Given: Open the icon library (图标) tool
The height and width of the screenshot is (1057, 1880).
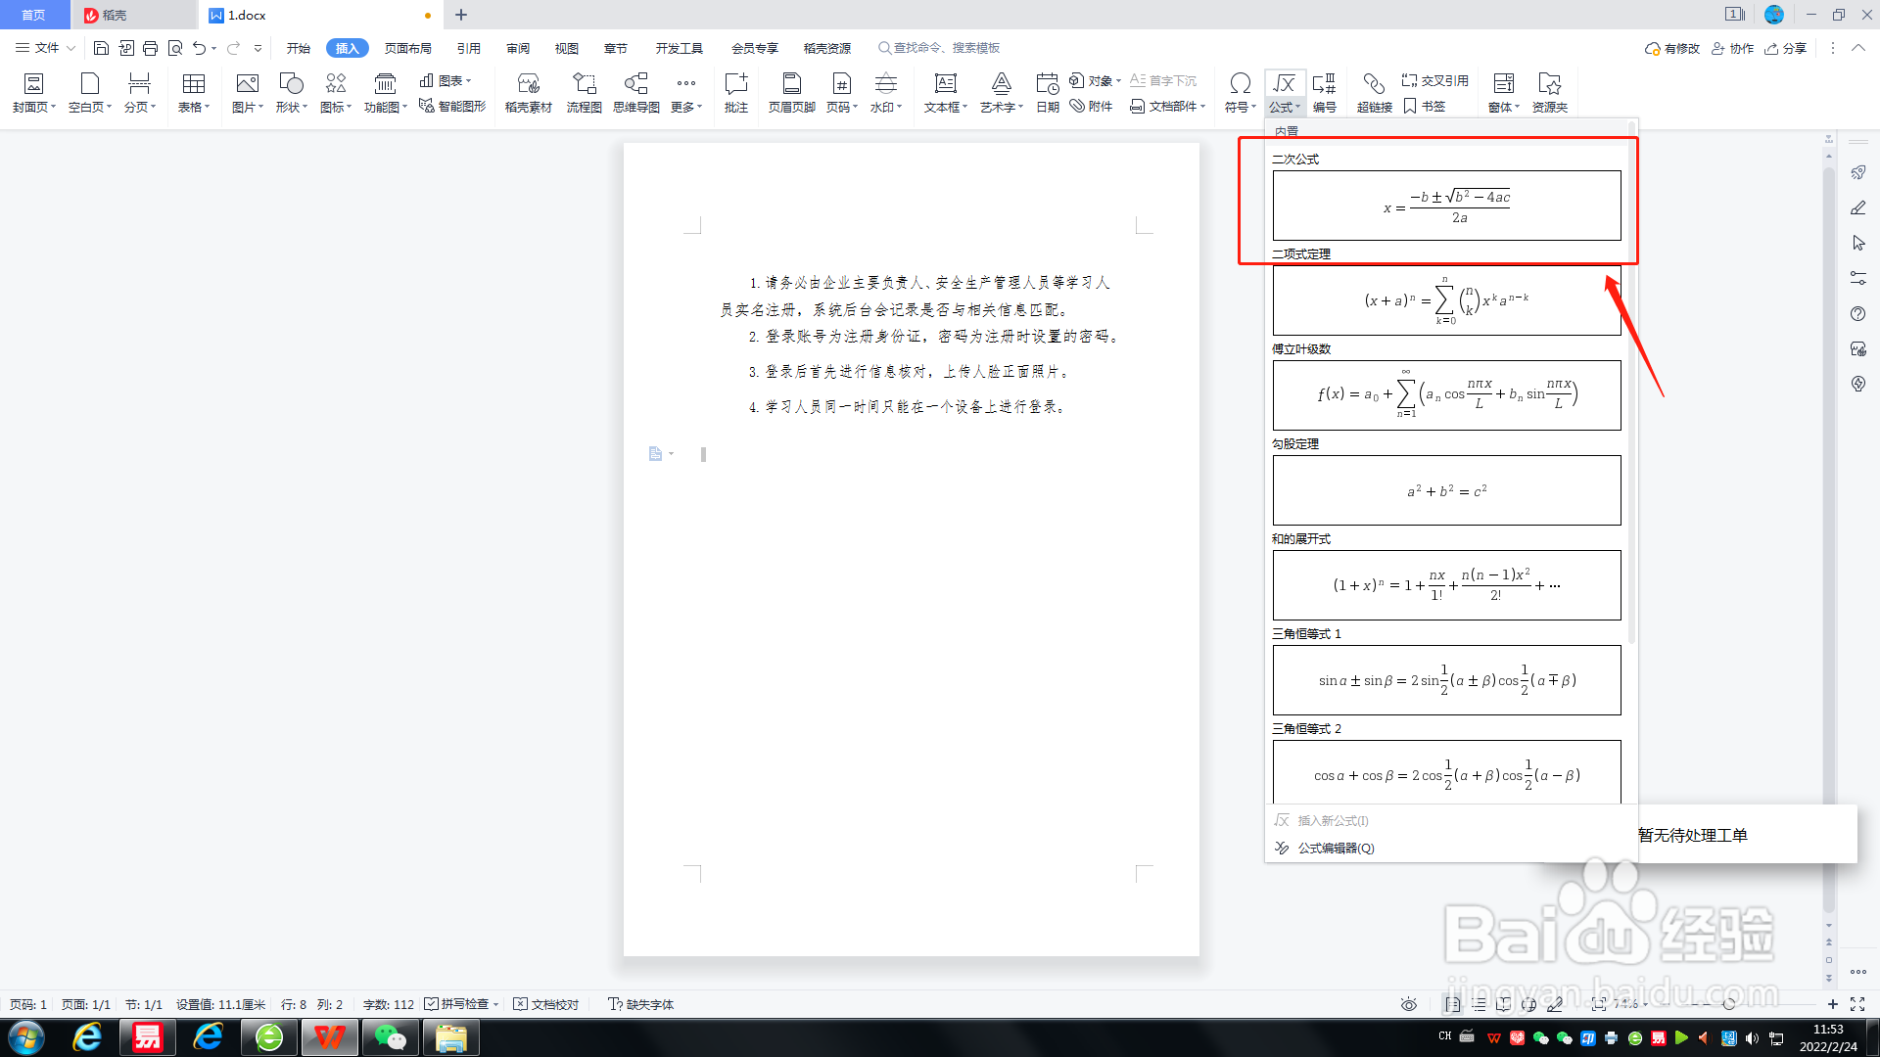Looking at the screenshot, I should (336, 93).
